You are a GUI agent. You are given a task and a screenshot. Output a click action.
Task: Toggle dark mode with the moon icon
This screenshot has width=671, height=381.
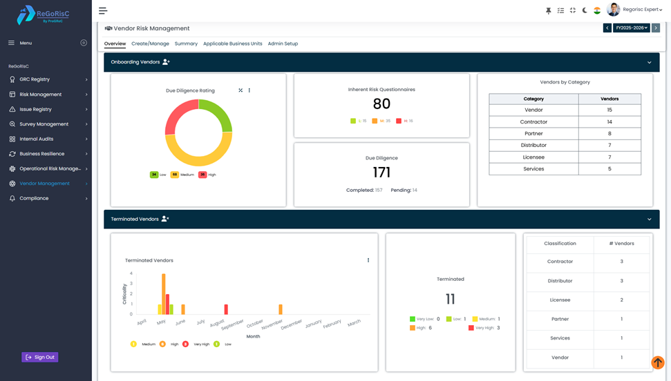coord(585,10)
